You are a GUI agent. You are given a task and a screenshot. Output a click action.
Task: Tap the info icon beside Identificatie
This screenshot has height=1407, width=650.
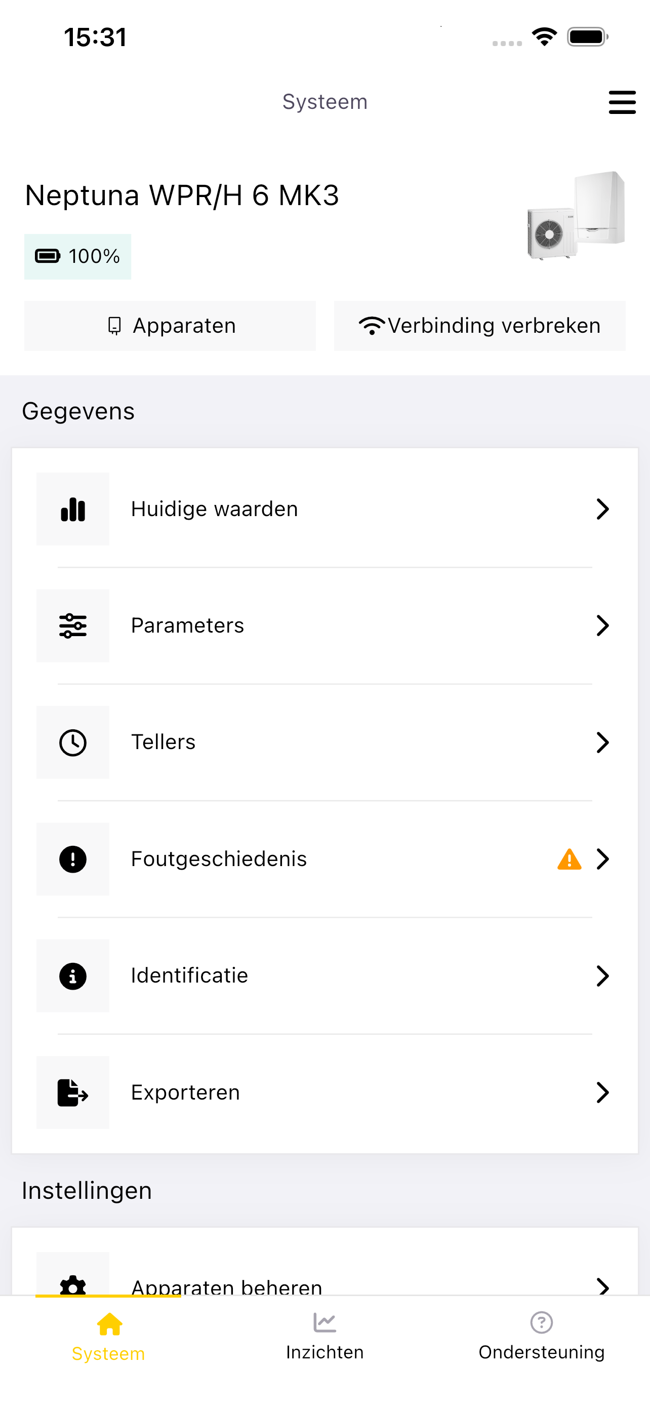click(72, 975)
